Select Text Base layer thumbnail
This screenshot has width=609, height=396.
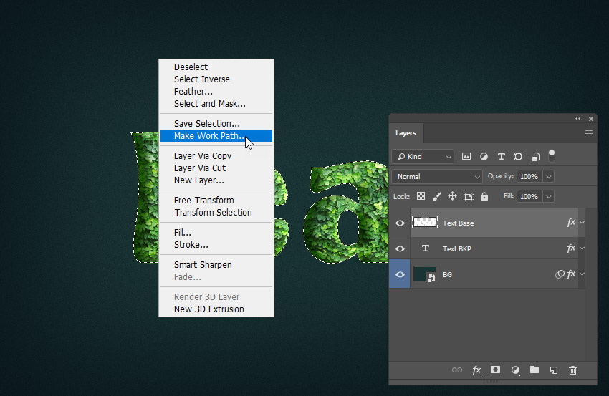point(425,222)
